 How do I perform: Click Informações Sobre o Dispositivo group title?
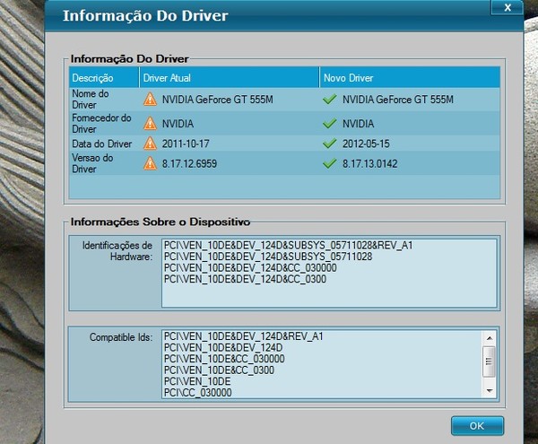161,222
